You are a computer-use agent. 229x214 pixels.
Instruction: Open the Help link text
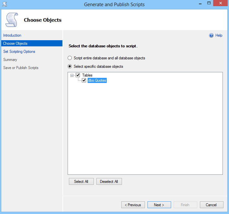coord(219,35)
